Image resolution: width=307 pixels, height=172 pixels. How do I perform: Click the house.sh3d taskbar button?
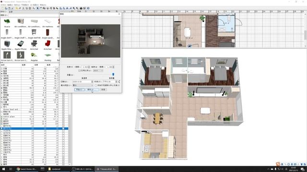(106, 169)
